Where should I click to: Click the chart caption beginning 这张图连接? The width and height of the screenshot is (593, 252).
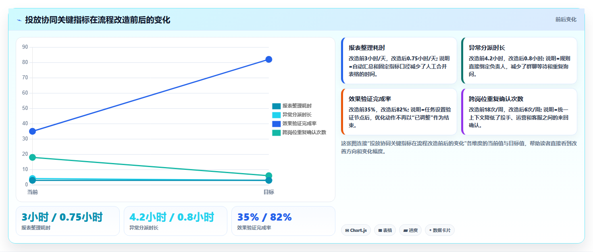coord(459,147)
